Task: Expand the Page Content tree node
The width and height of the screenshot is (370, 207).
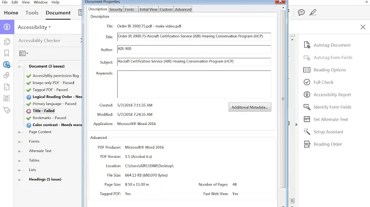Action: tap(20, 132)
